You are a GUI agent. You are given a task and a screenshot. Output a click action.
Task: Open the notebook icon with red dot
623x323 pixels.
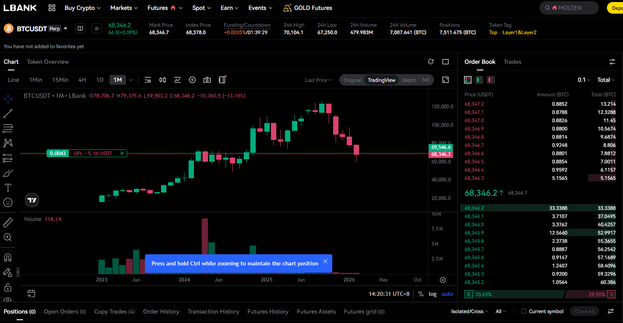click(x=222, y=80)
